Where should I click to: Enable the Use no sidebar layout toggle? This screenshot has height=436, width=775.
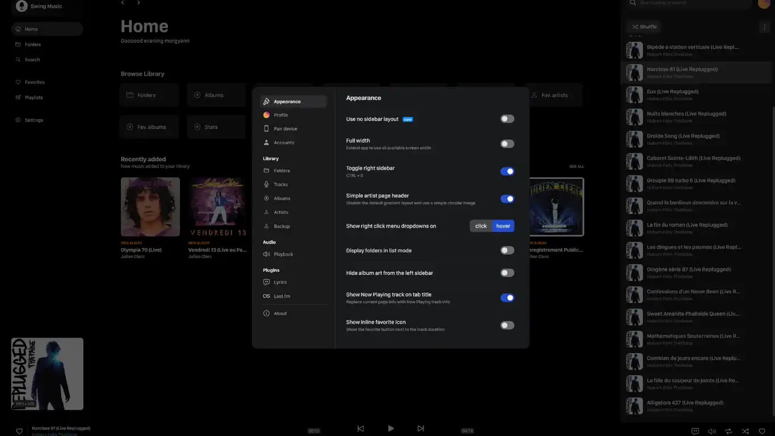pos(507,119)
